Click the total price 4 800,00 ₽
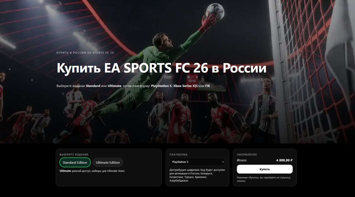This screenshot has height=197, width=355. (x=284, y=160)
